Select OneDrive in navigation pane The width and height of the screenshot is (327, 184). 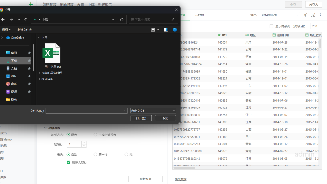click(x=15, y=38)
